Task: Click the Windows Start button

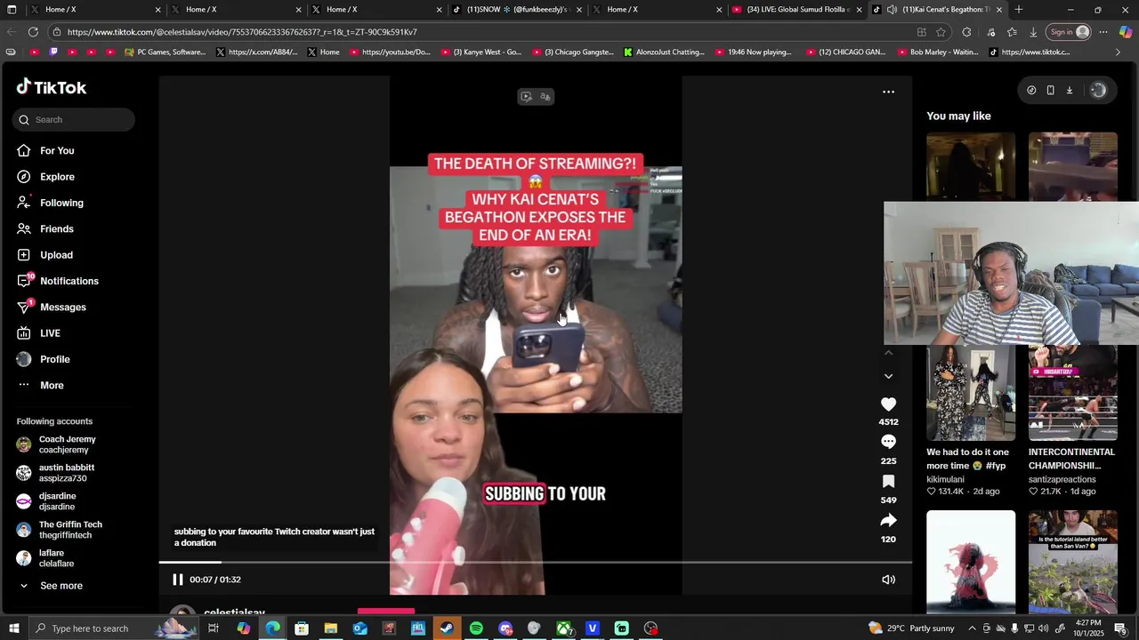Action: pyautogui.click(x=13, y=628)
